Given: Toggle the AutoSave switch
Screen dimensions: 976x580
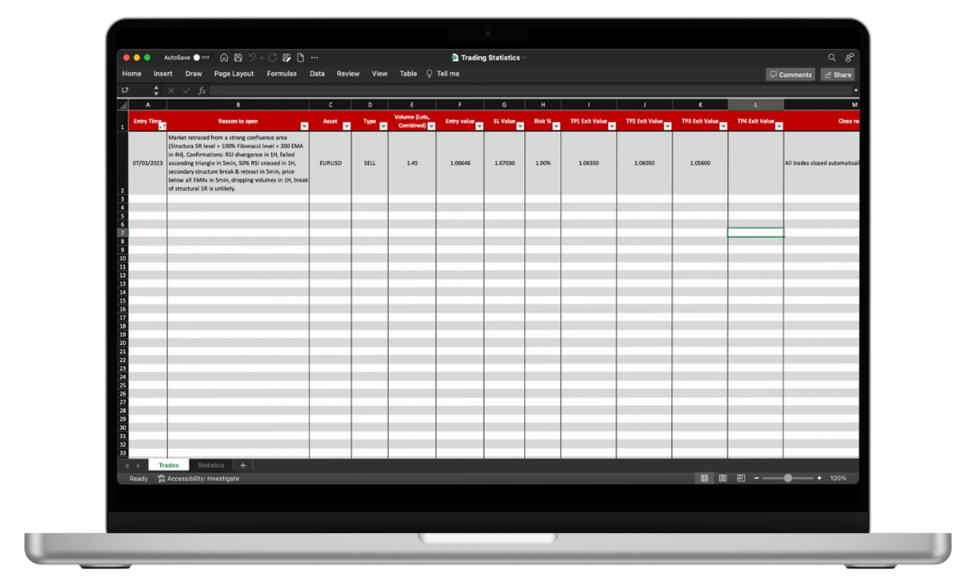Looking at the screenshot, I should (201, 57).
